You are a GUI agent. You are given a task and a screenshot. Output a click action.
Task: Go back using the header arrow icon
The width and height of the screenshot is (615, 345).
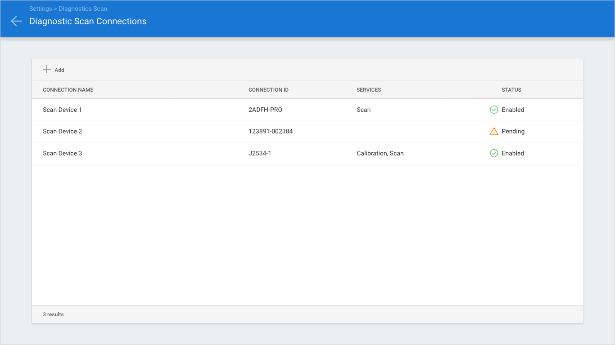point(16,21)
